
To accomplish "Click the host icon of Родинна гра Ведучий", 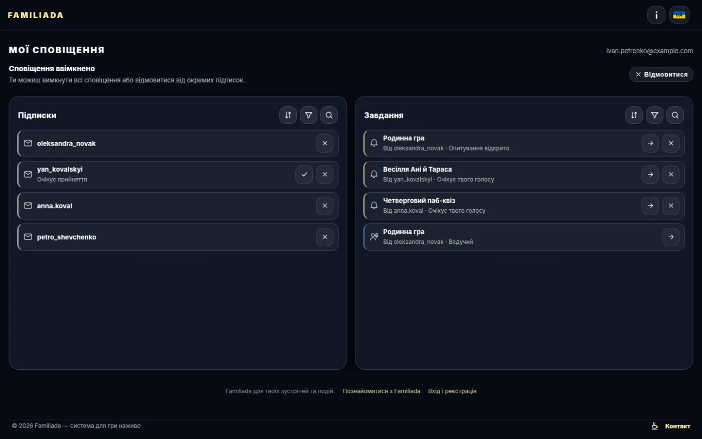I will click(374, 237).
